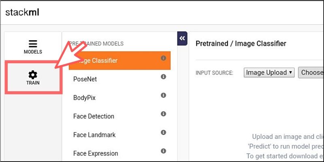324x162 pixels.
Task: Click the stackml logo
Action: coord(22,12)
